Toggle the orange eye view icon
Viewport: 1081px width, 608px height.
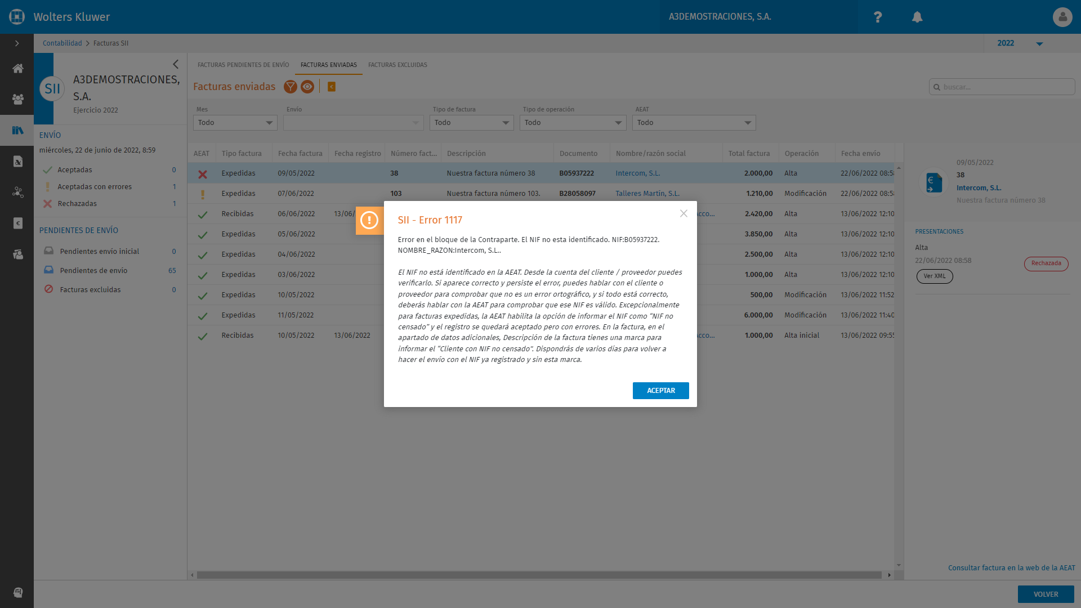[307, 87]
